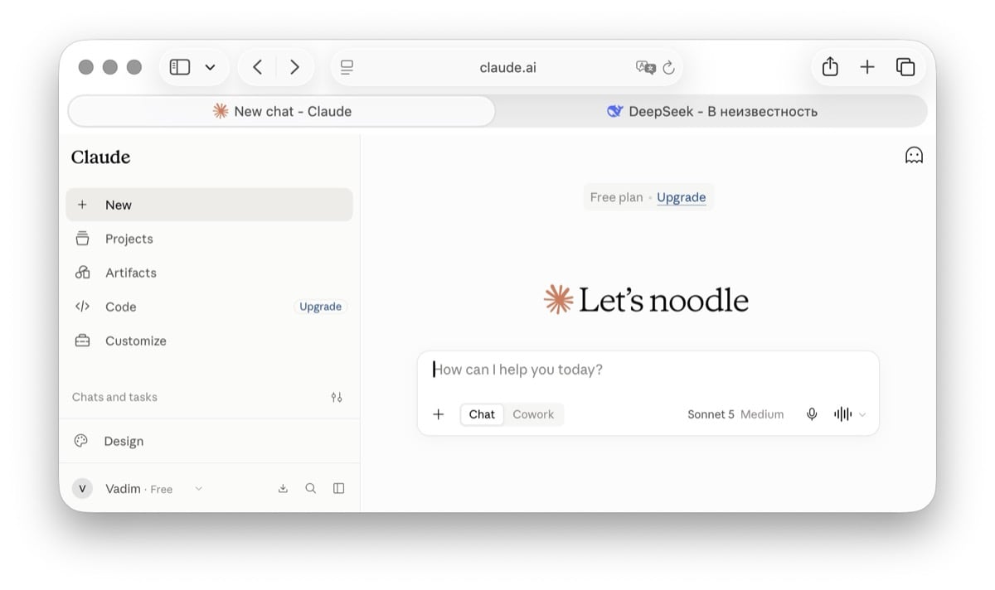The width and height of the screenshot is (995, 590).
Task: Select the Cowork mode toggle
Action: (x=533, y=414)
